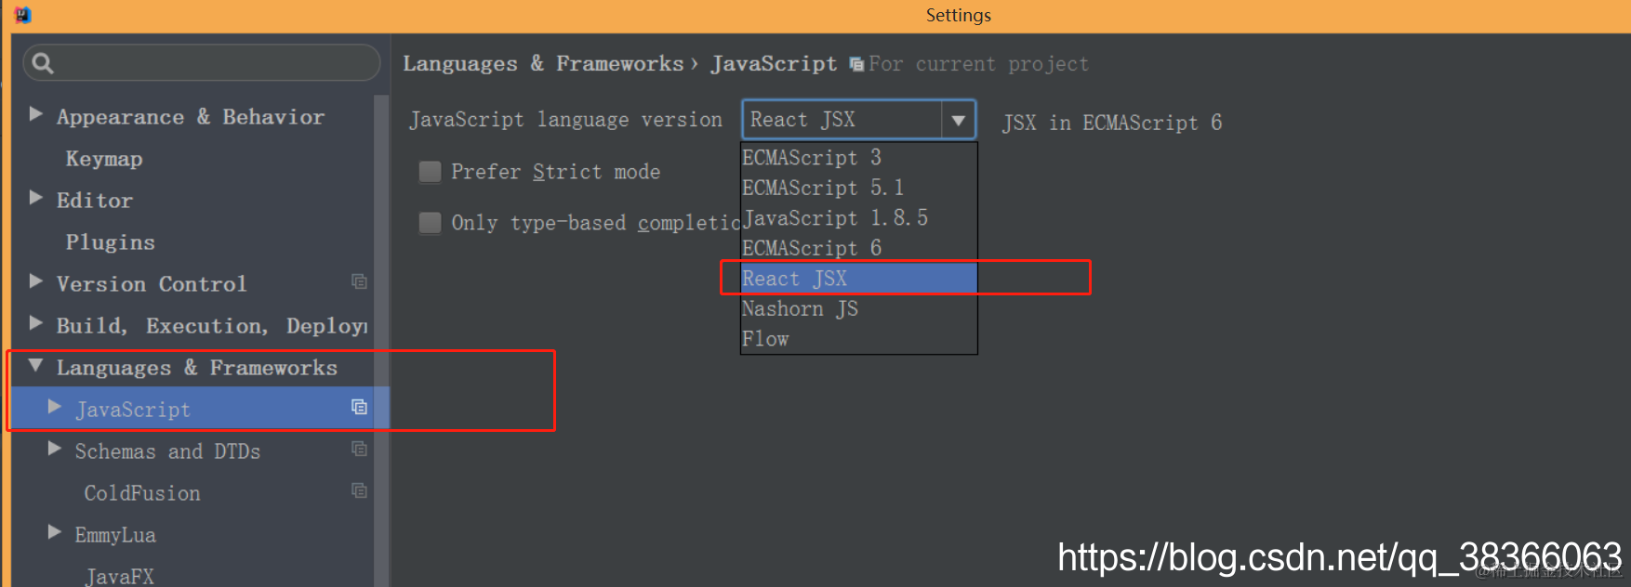Viewport: 1631px width, 587px height.
Task: Click 'JavaScript language version' label
Action: pyautogui.click(x=565, y=120)
